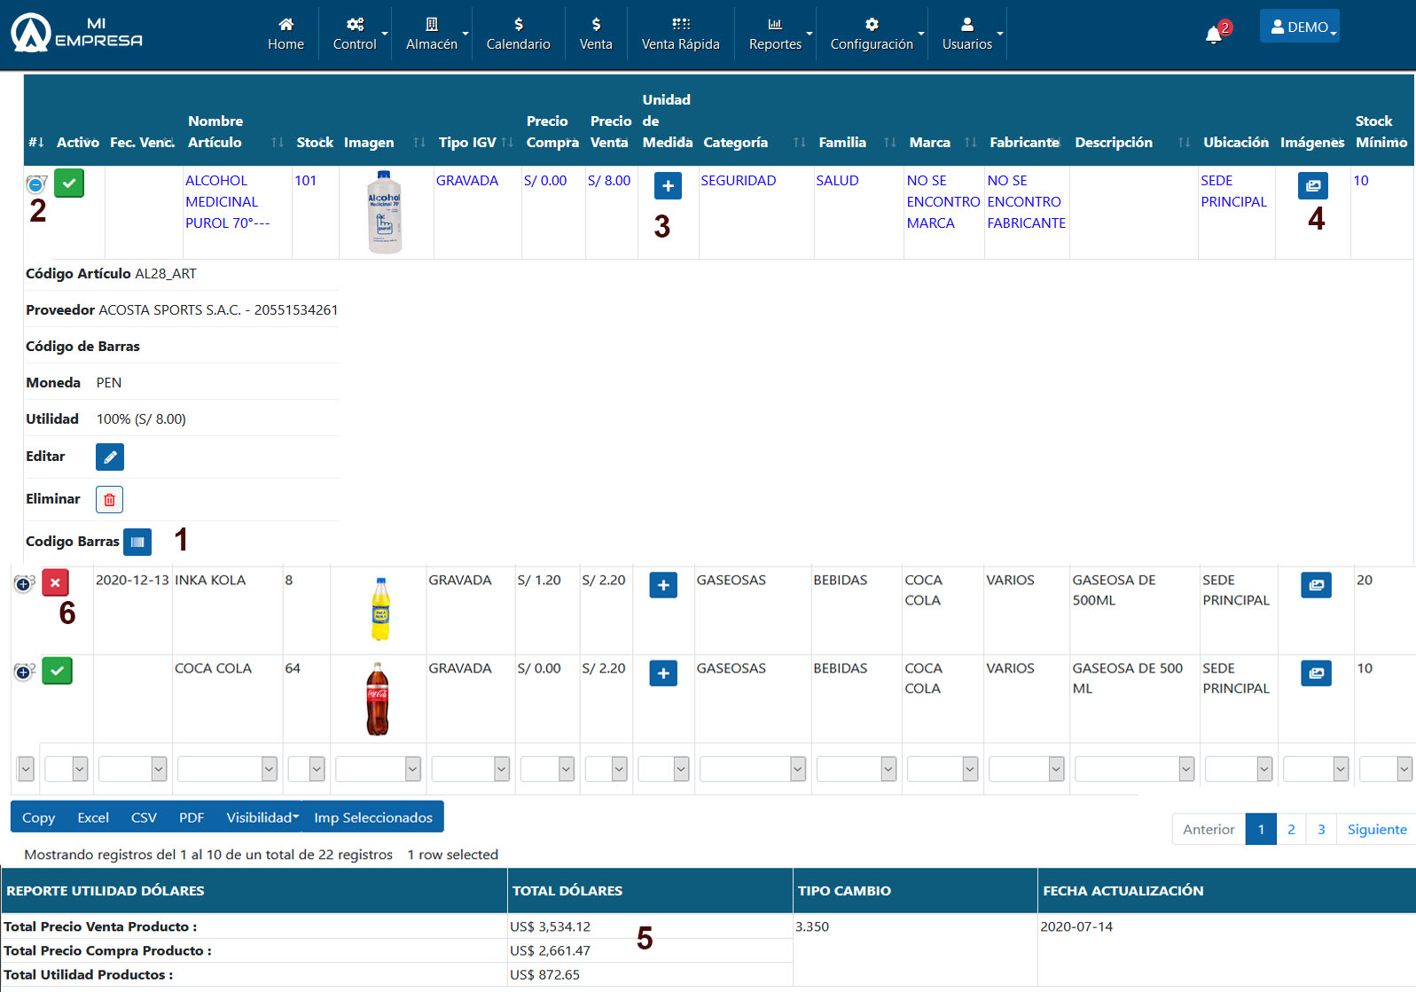Toggle active green check for Coca Cola
Screen dimensions: 1416x992
click(58, 671)
